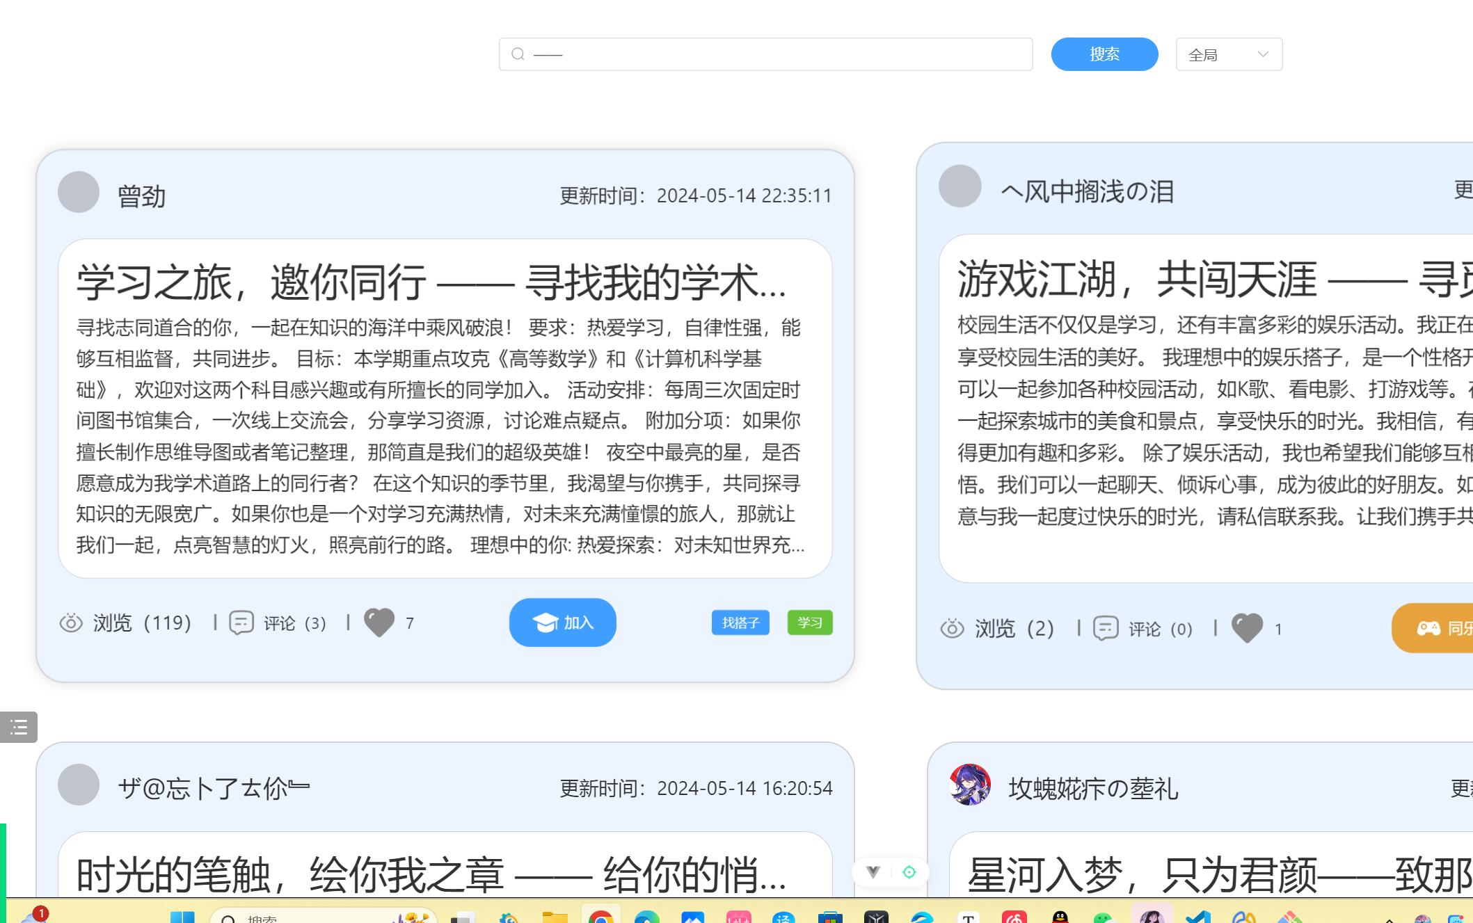The width and height of the screenshot is (1473, 923).
Task: Click the 加入 join button
Action: [x=562, y=623]
